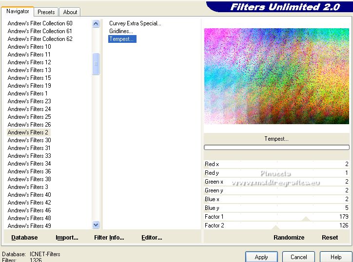
Task: Click the Tempest preview image
Action: [276, 76]
